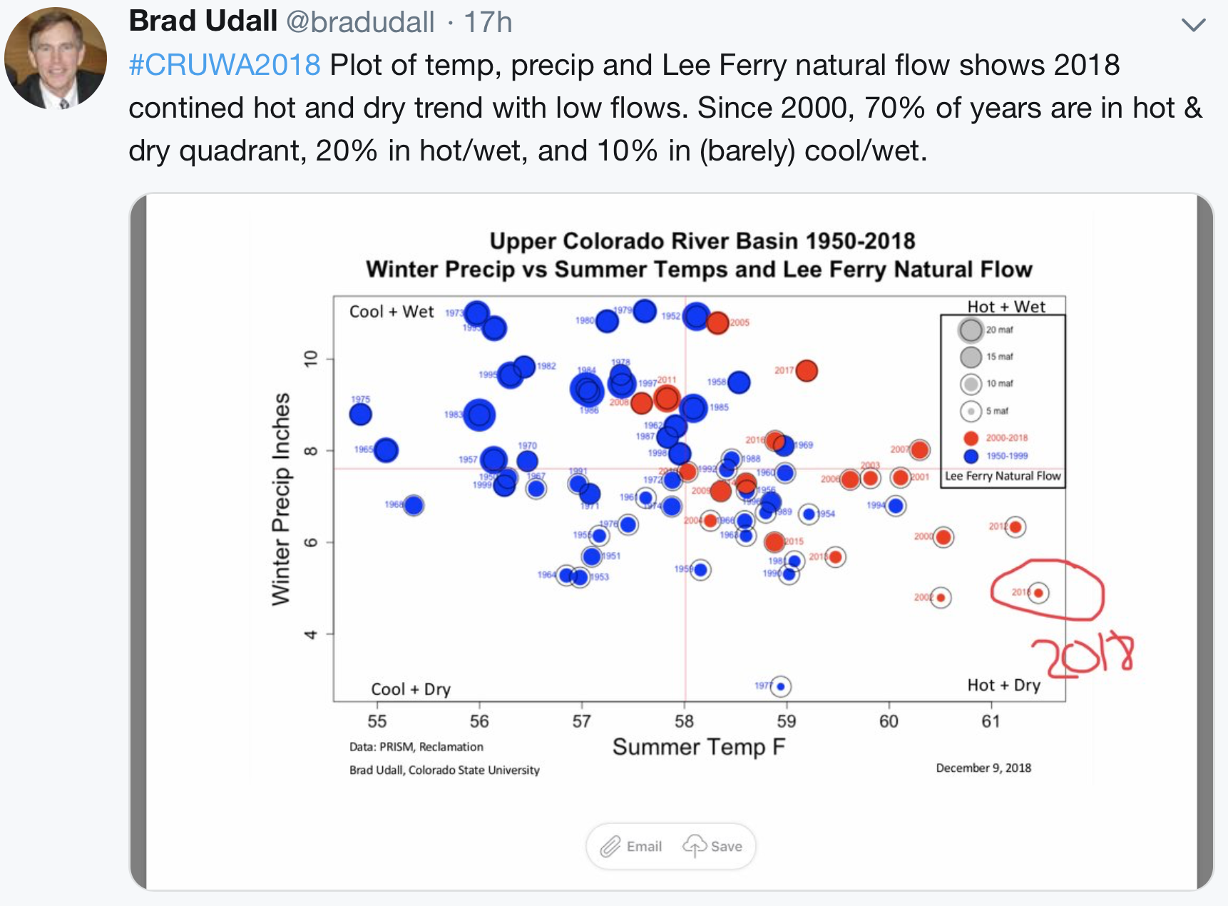This screenshot has width=1228, height=906.
Task: Open the #CRUWA2018 hashtag link
Action: tap(224, 66)
